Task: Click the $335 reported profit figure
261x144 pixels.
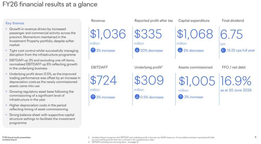Action: [x=148, y=34]
